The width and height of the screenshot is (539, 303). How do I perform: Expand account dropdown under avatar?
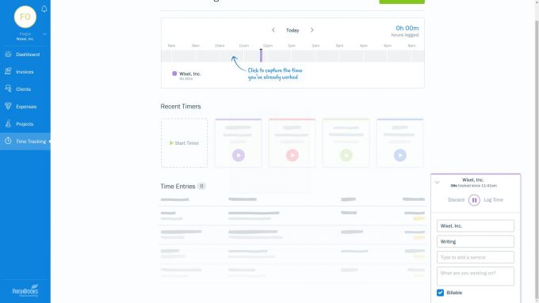[44, 34]
